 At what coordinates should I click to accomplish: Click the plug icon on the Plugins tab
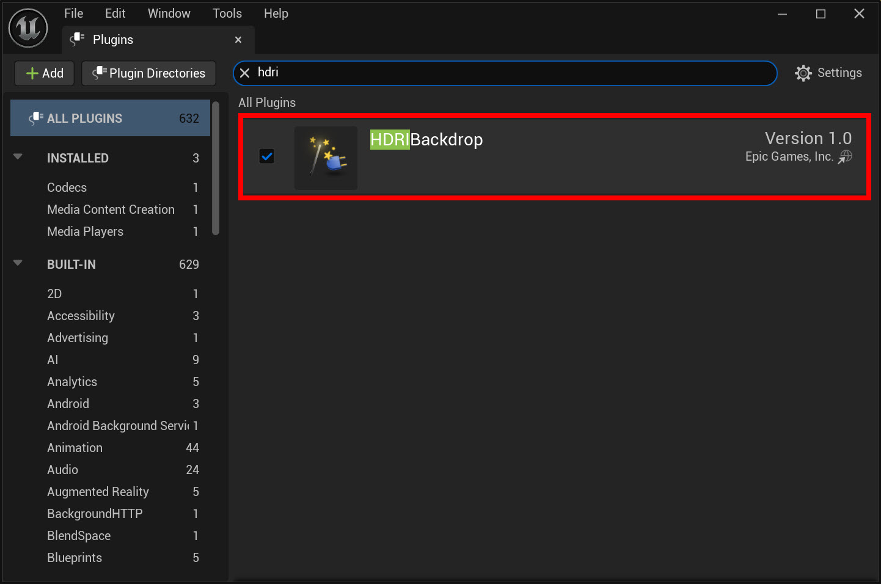(77, 40)
